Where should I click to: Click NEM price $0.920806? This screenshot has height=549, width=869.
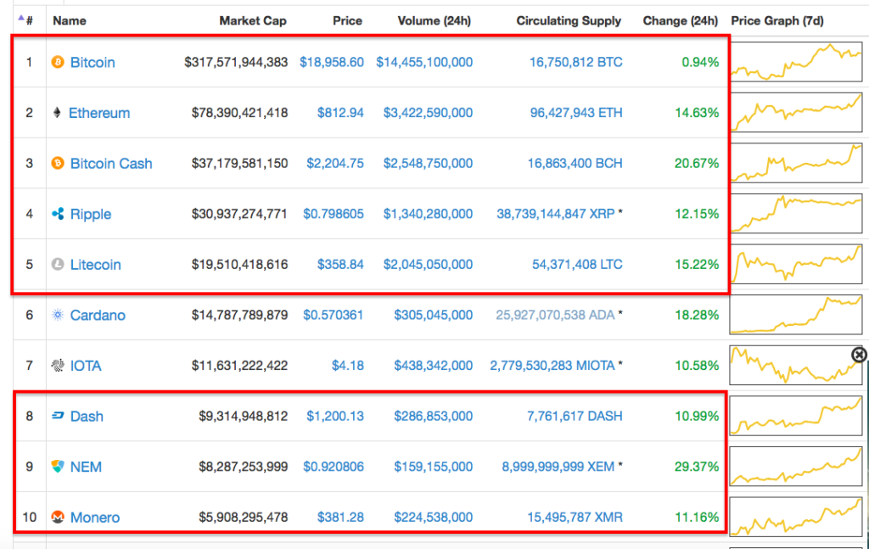coord(333,467)
